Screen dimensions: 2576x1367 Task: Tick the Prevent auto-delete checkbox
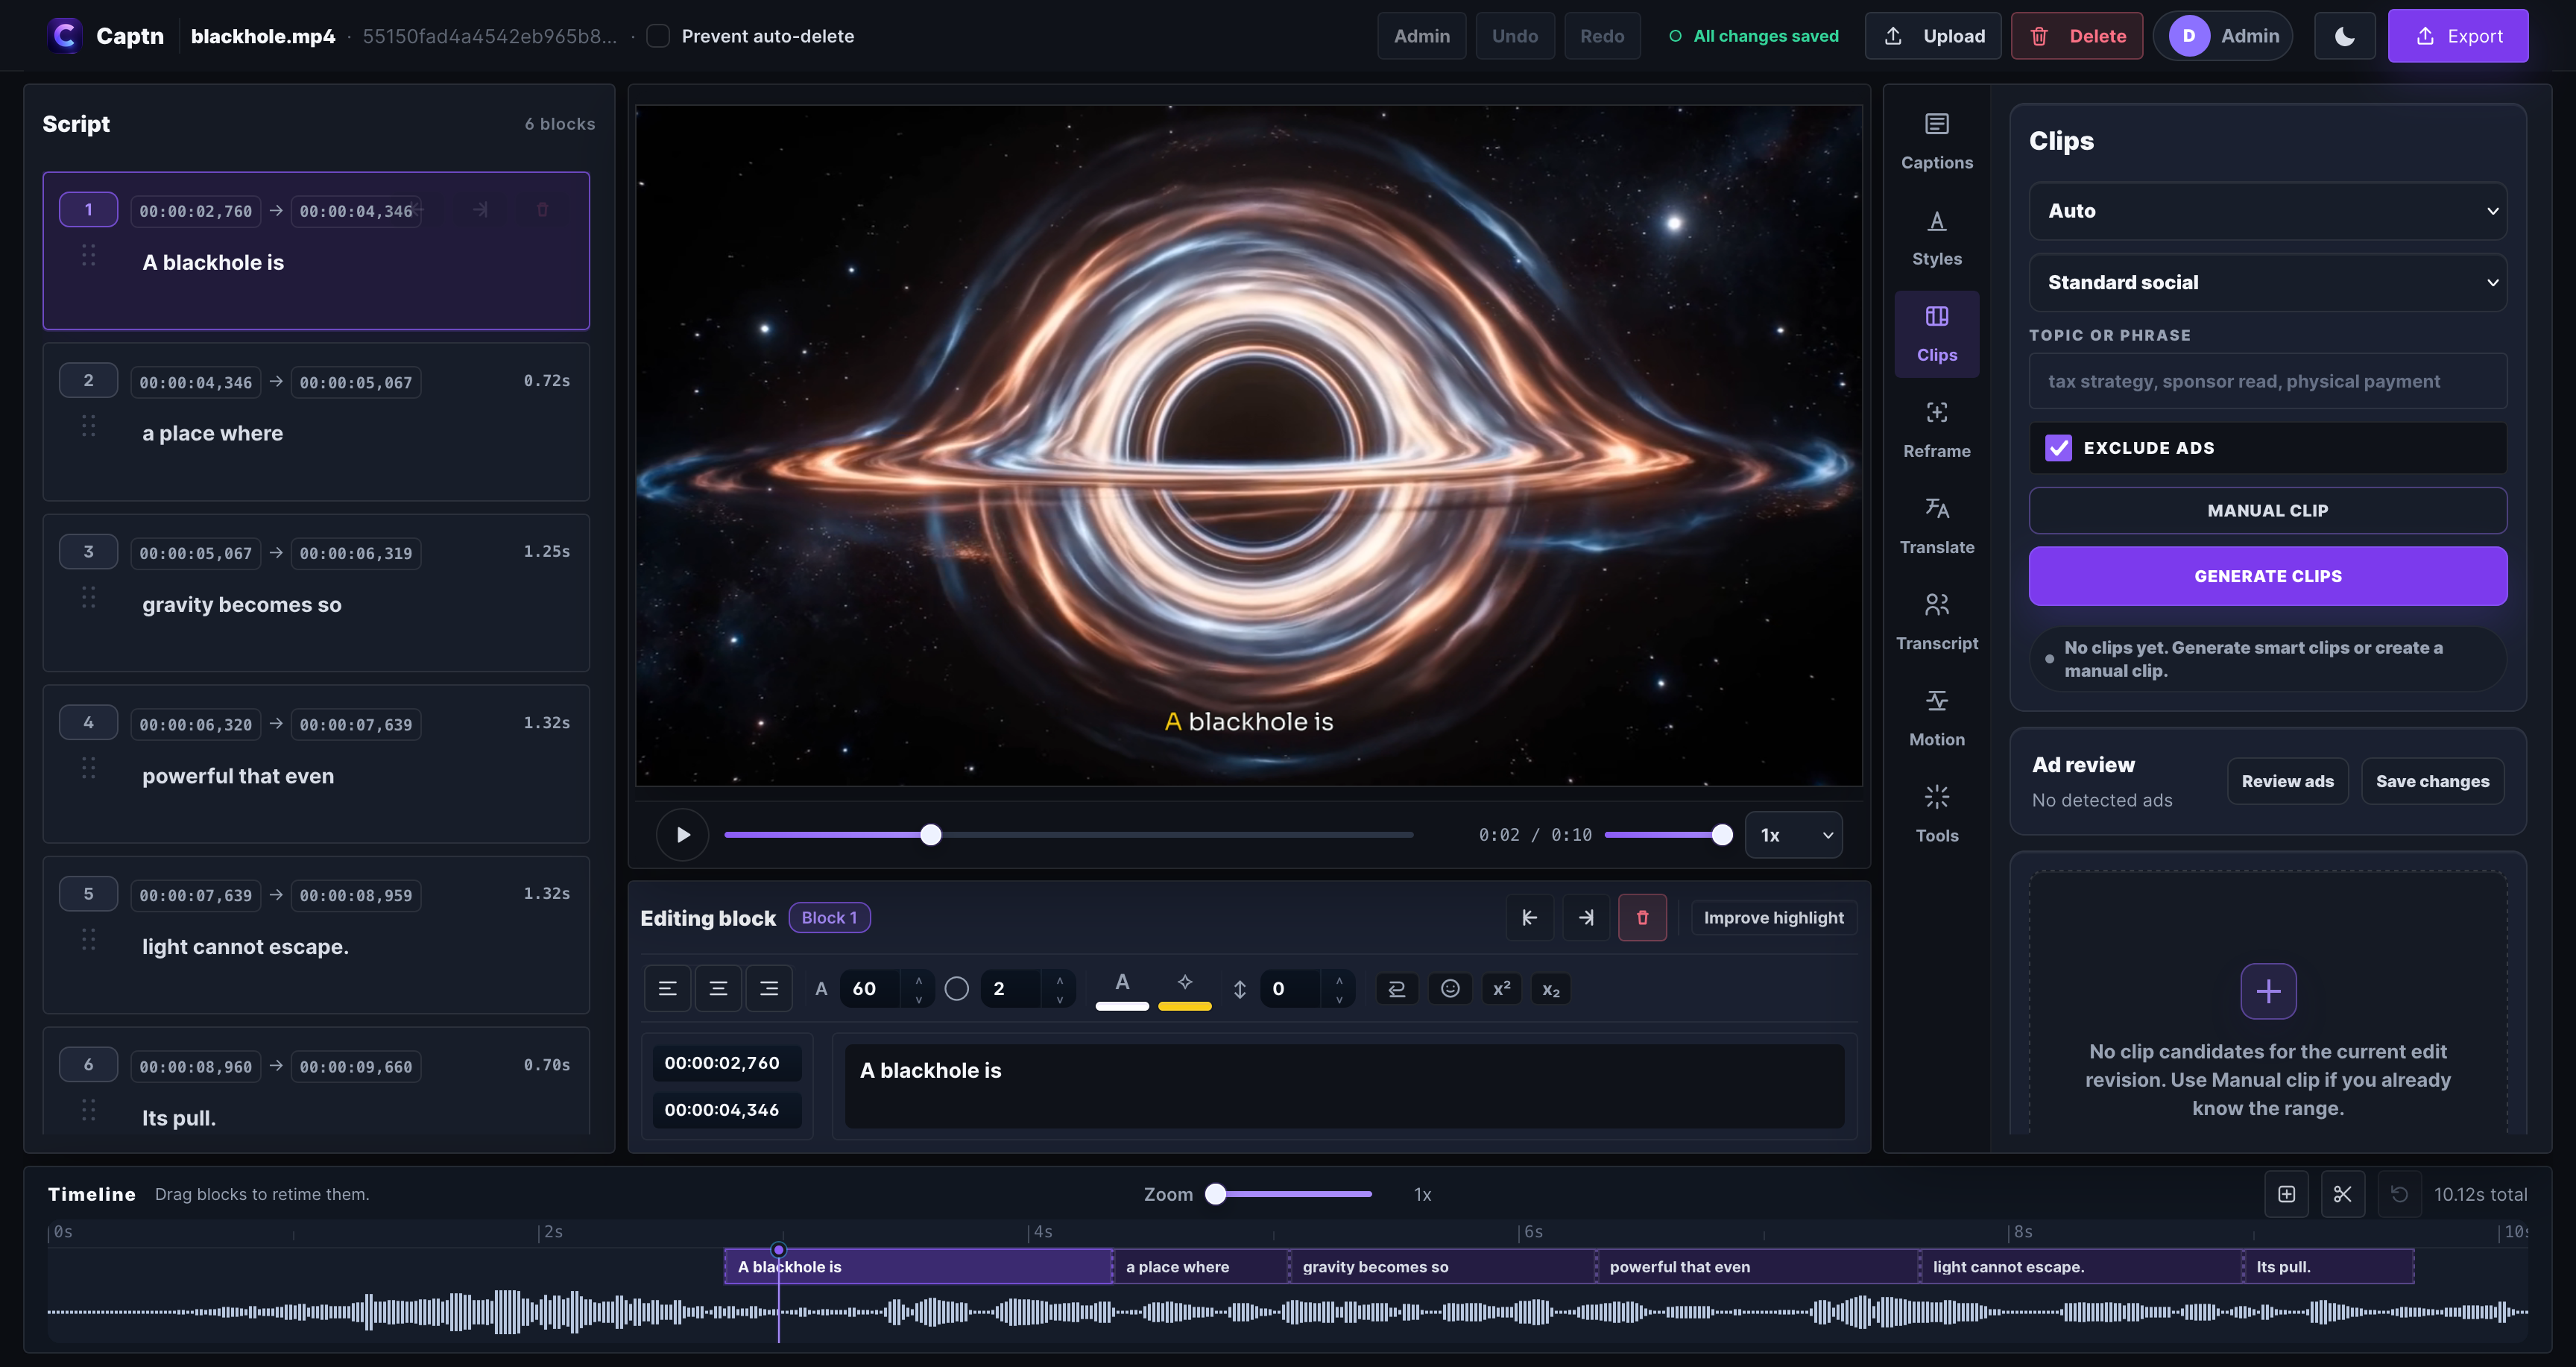tap(658, 36)
